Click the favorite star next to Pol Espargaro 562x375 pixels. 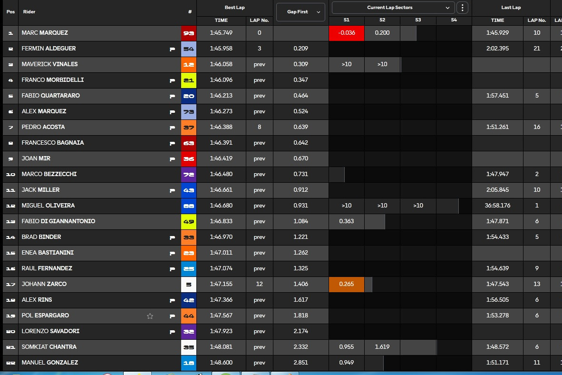pos(150,316)
